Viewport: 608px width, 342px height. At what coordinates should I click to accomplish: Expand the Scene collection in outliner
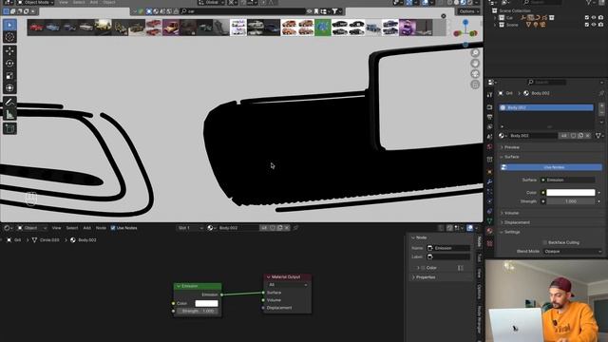coord(495,25)
